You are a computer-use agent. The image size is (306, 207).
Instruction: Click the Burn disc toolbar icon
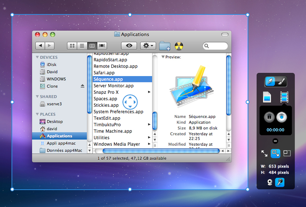click(179, 46)
